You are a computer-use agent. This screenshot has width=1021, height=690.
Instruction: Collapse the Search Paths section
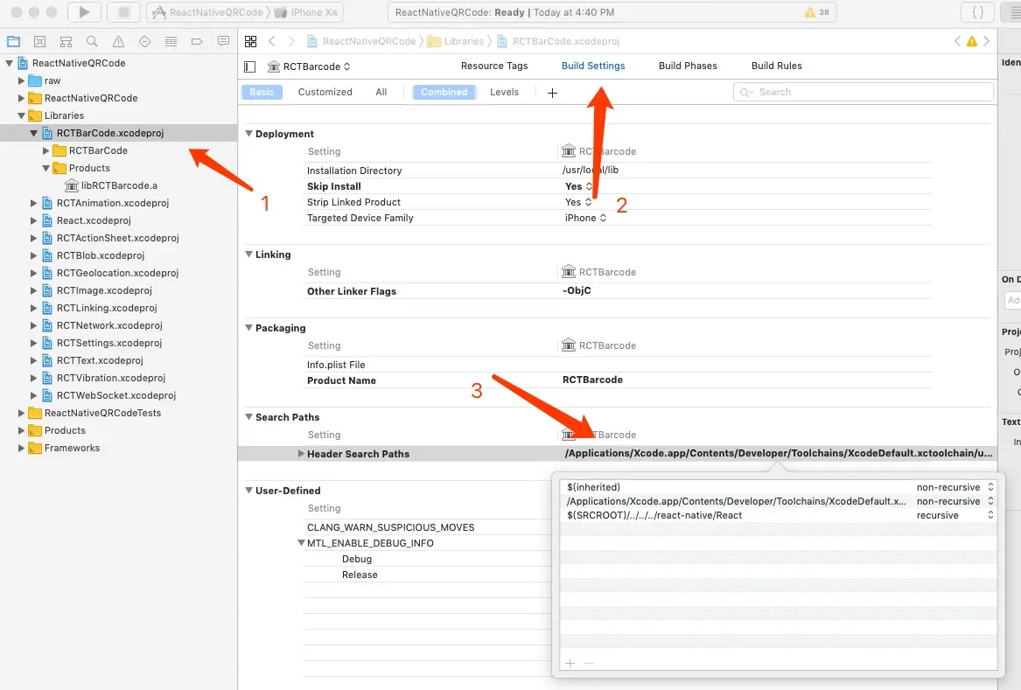pyautogui.click(x=249, y=417)
